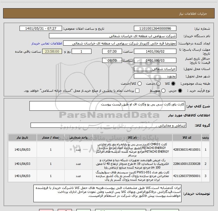The width and height of the screenshot is (218, 211).
Task: Click the تاریخ نیاز column header
Action: [x=22, y=138]
